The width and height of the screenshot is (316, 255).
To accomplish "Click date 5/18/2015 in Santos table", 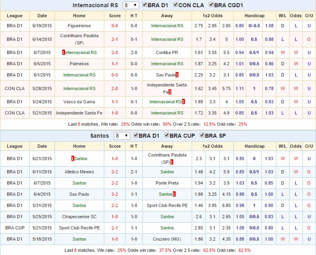I will (x=42, y=239).
